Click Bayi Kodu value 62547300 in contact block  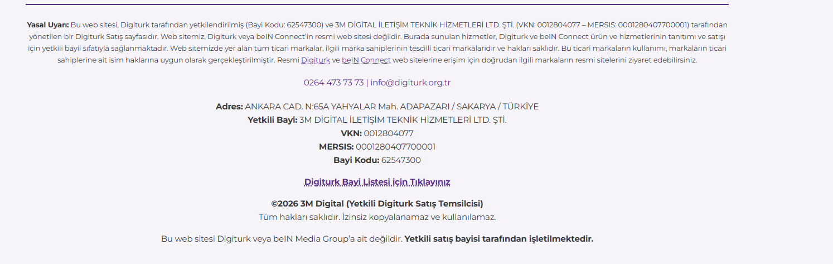(x=401, y=160)
